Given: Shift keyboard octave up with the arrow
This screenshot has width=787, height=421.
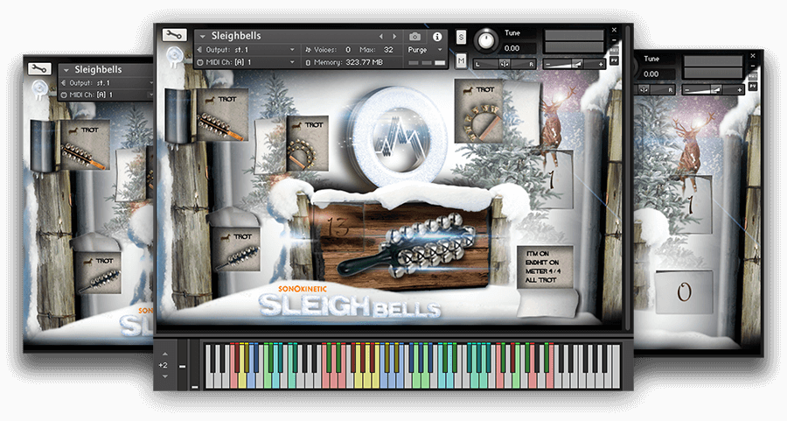Looking at the screenshot, I should 164,354.
